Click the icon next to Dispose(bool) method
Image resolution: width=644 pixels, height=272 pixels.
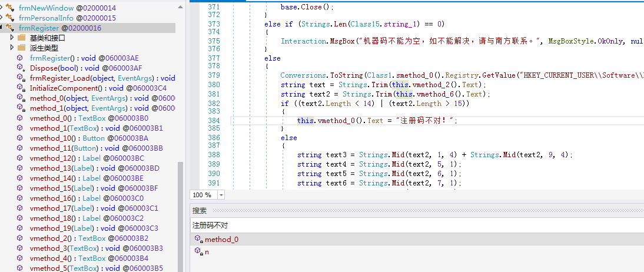click(21, 68)
